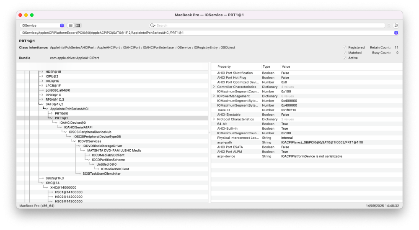
Task: Expand the HDEF@1B tree node
Action: click(x=42, y=72)
